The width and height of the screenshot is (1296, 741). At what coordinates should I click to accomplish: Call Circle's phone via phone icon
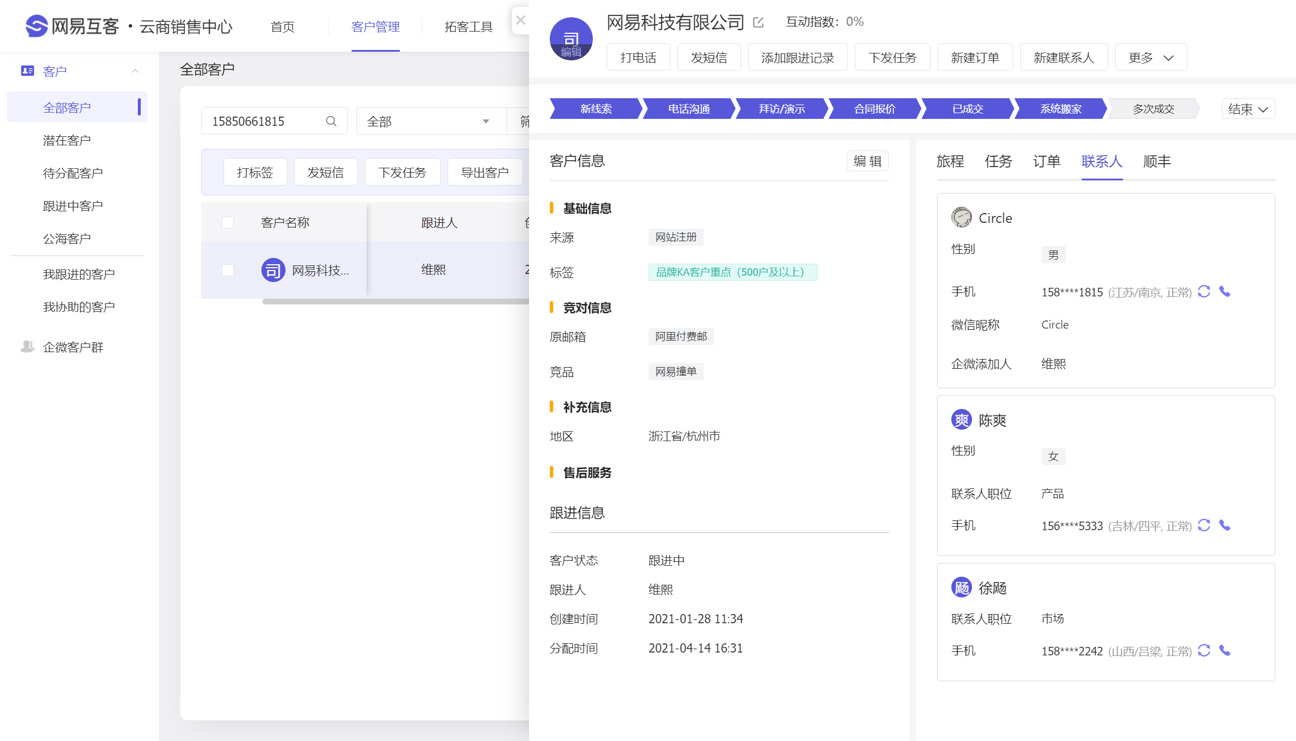pyautogui.click(x=1225, y=292)
